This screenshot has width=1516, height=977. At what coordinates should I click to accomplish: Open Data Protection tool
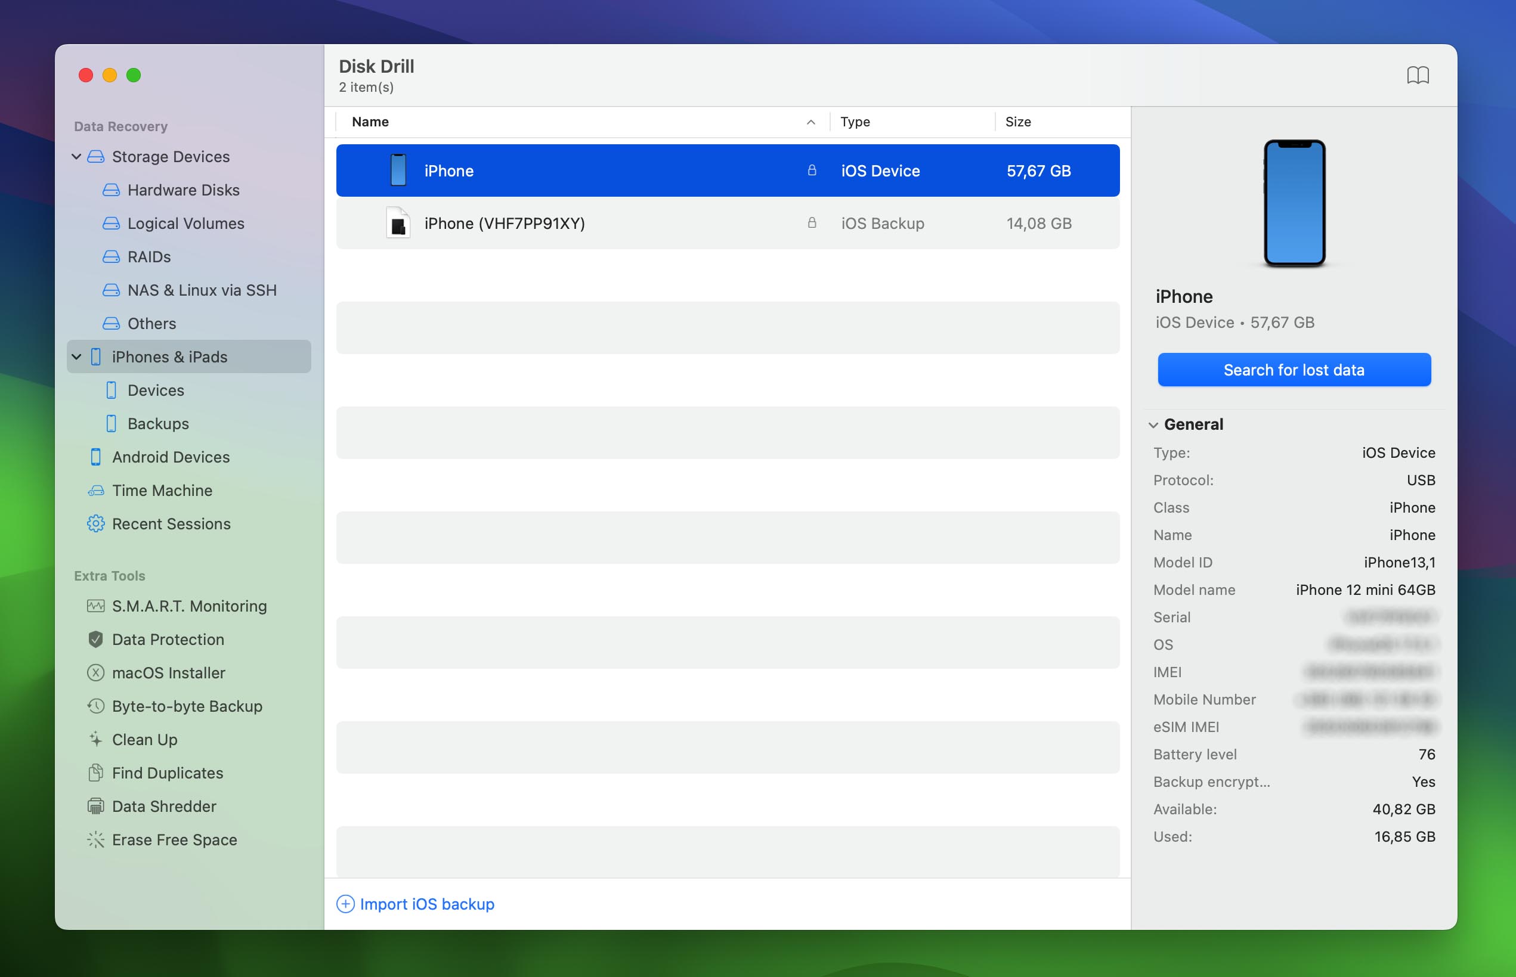pyautogui.click(x=168, y=639)
